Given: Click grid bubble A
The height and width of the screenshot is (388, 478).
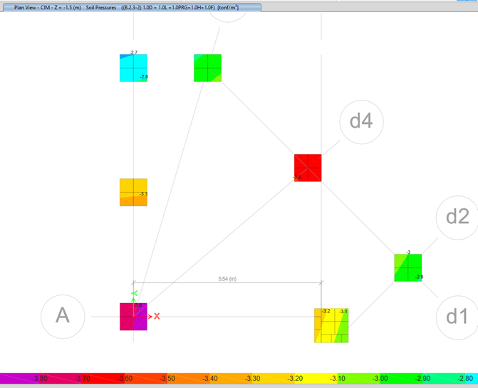Looking at the screenshot, I should (x=63, y=315).
